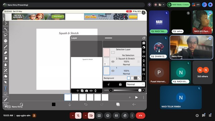Select the Selection Layer row
This screenshot has height=121, width=215.
[x=122, y=52]
